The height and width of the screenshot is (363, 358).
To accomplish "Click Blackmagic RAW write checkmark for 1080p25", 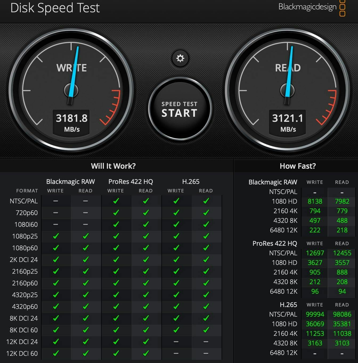I will 56,236.
